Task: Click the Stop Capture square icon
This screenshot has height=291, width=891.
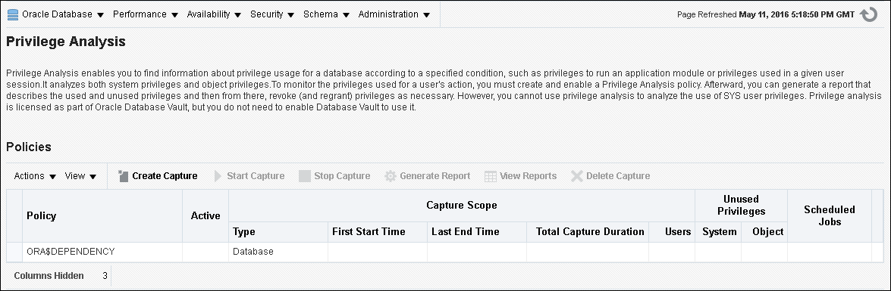Action: [x=305, y=176]
